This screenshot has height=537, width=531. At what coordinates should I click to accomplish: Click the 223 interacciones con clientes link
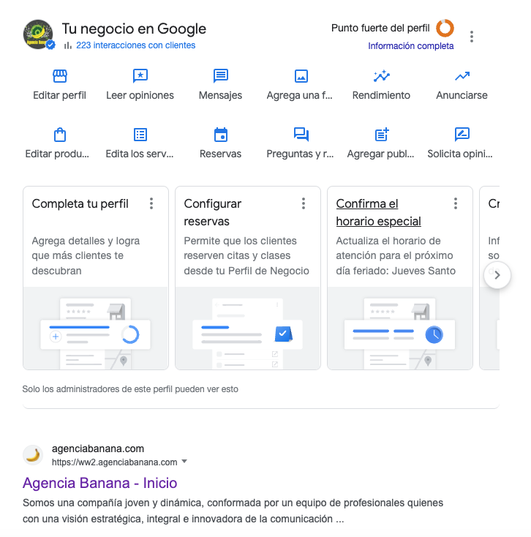(x=135, y=45)
